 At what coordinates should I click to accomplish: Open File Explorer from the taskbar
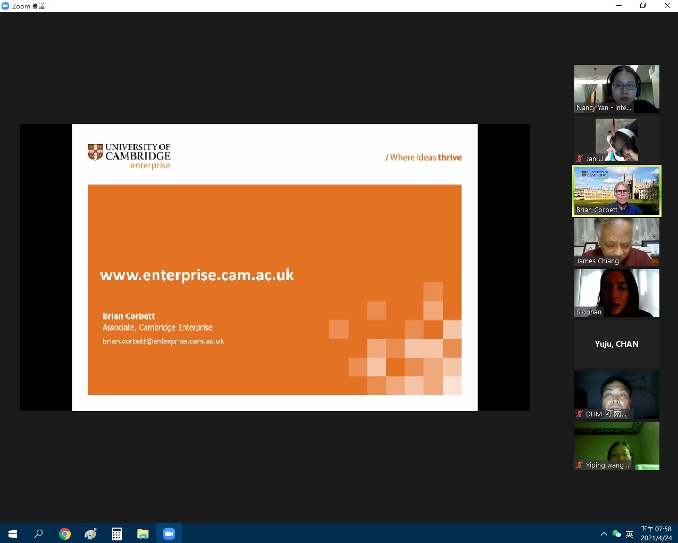pos(143,533)
